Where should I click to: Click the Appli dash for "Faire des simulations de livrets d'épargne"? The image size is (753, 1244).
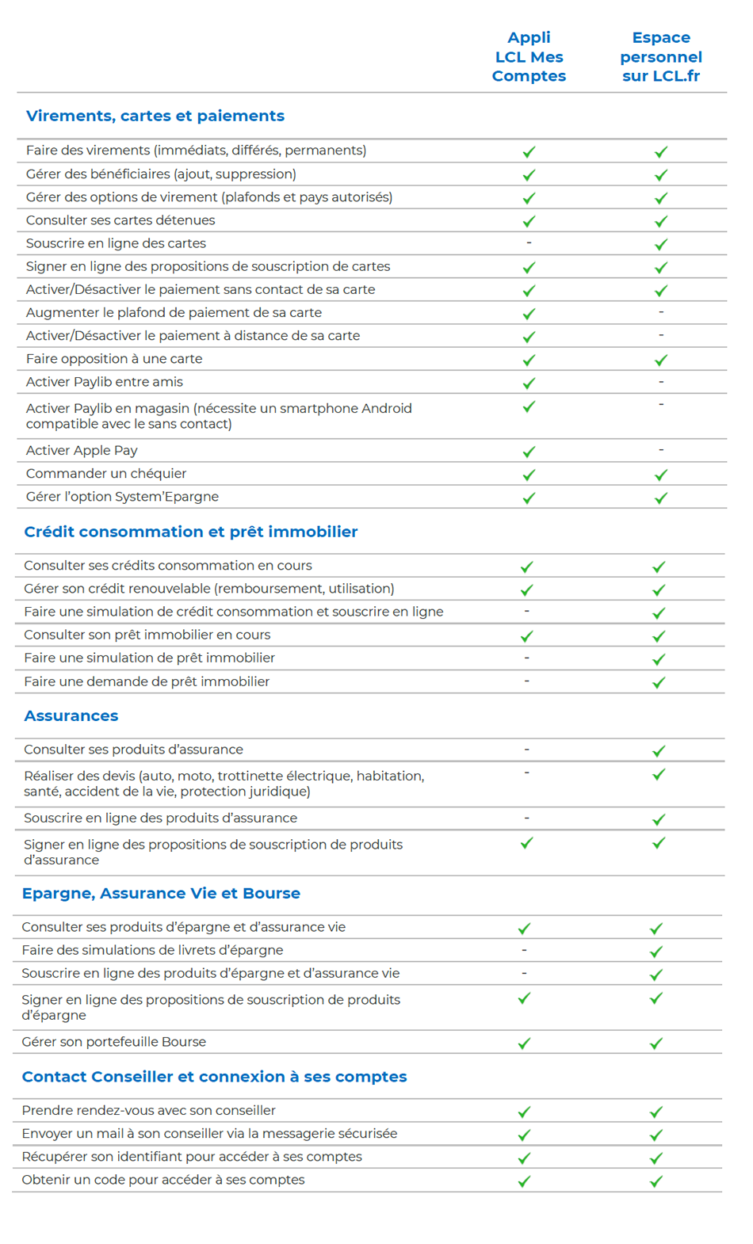[x=524, y=950]
